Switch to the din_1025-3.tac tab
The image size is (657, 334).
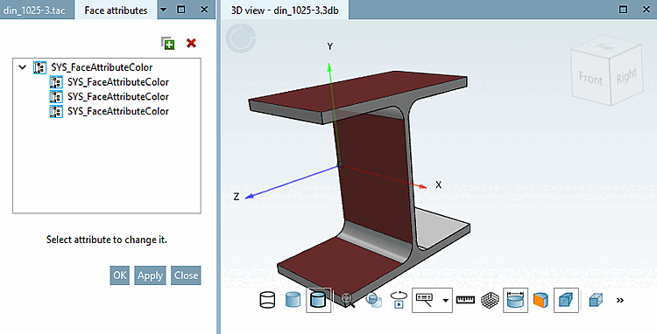34,10
